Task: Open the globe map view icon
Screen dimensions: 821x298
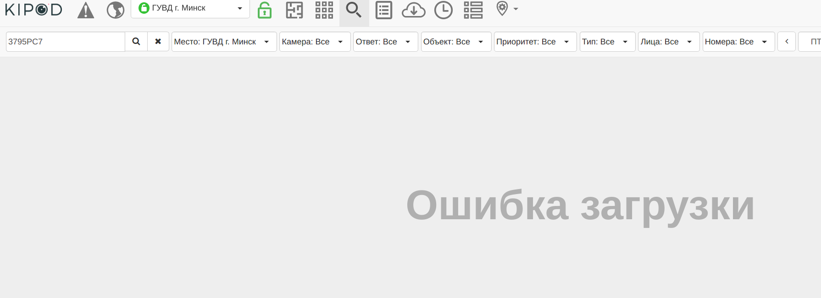Action: (x=116, y=10)
